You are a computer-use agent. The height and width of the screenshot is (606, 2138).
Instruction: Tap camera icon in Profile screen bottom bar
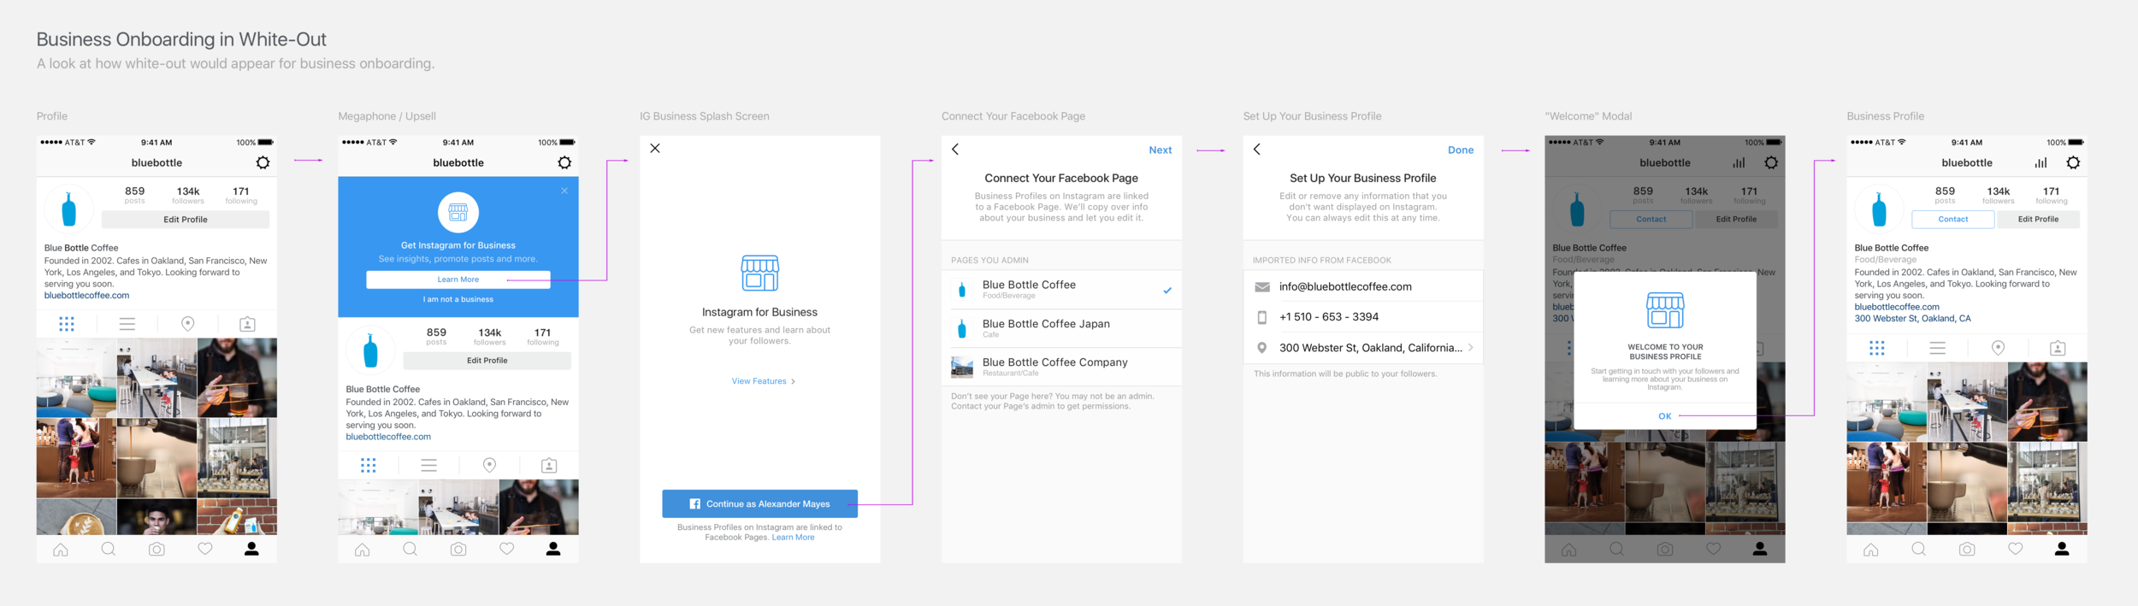pyautogui.click(x=157, y=550)
